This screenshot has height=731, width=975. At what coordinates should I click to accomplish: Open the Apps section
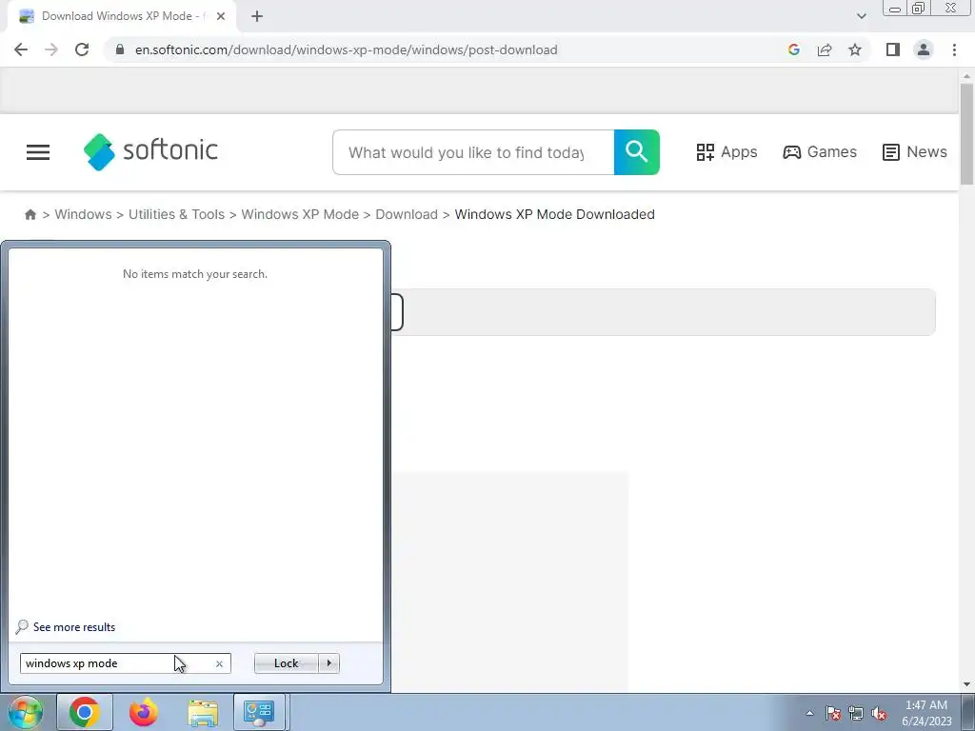[x=726, y=151]
